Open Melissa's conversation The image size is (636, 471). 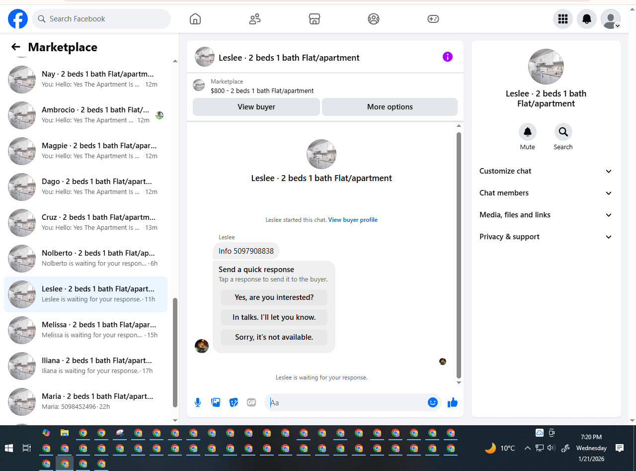[x=85, y=330]
